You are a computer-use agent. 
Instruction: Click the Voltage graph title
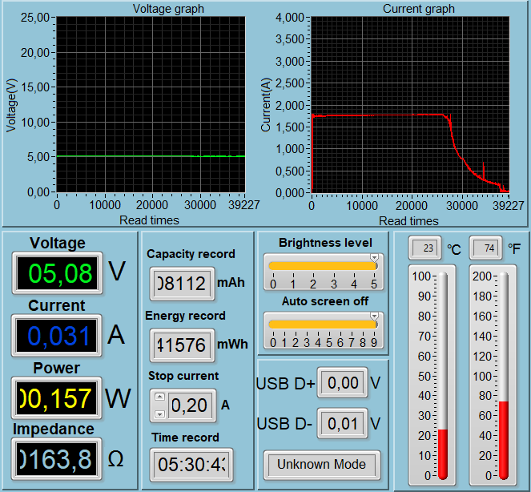click(x=168, y=9)
